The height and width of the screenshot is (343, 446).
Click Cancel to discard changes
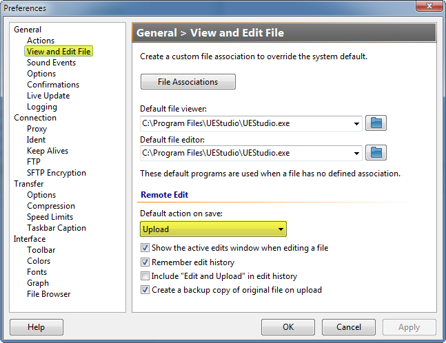[349, 327]
